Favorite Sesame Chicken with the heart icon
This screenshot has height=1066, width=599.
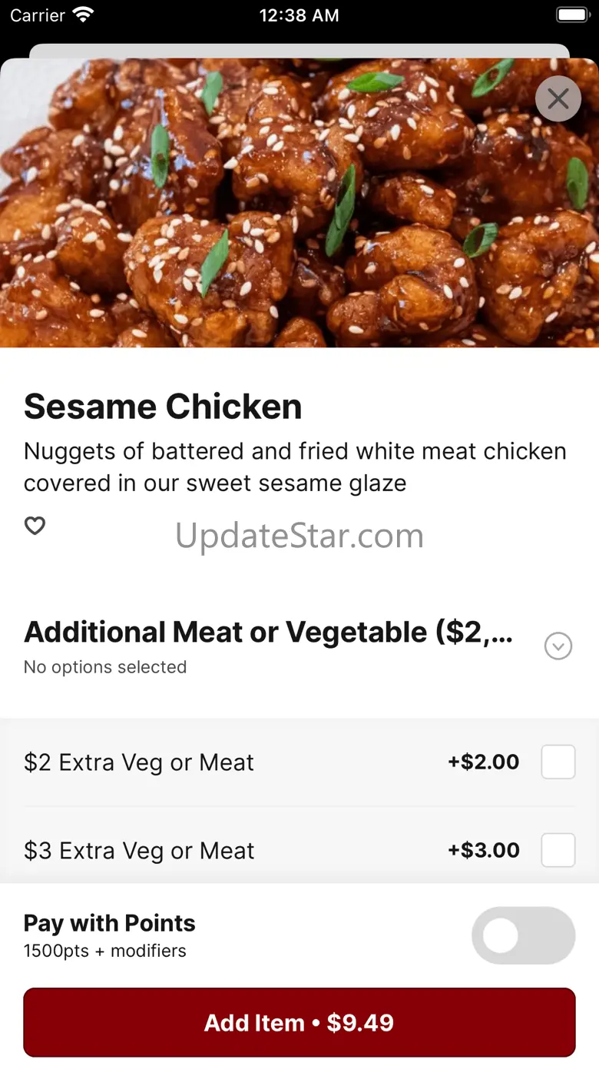pos(35,526)
